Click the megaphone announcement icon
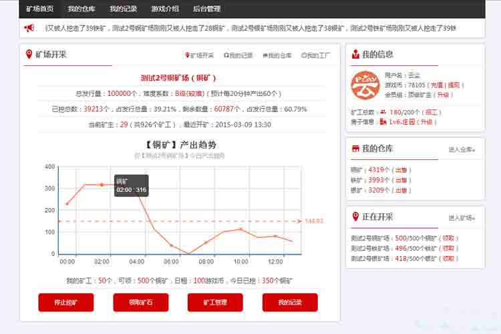This screenshot has height=334, width=501. [x=29, y=28]
